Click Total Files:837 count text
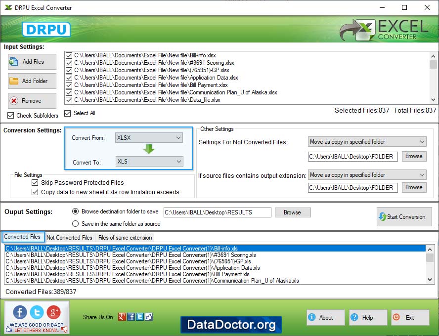The image size is (439, 336). (415, 110)
